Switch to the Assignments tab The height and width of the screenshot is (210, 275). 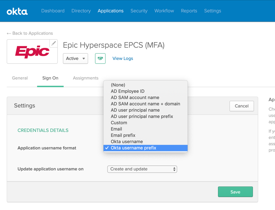click(86, 78)
